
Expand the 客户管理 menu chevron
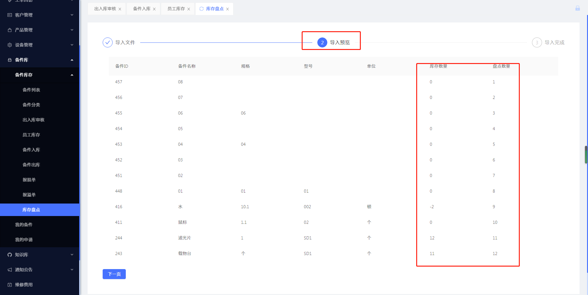pos(72,15)
